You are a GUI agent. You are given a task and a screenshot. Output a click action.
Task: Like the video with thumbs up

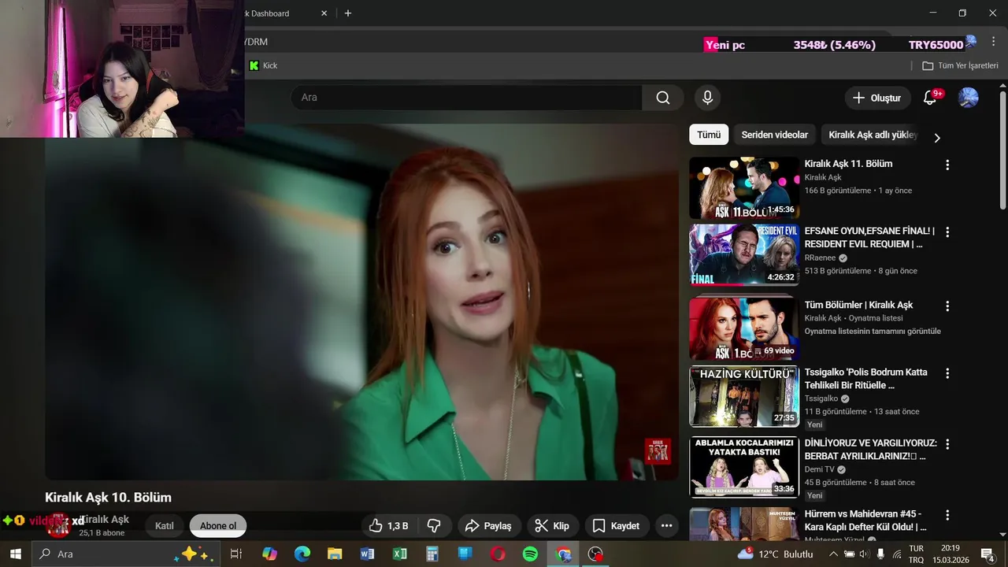point(390,525)
